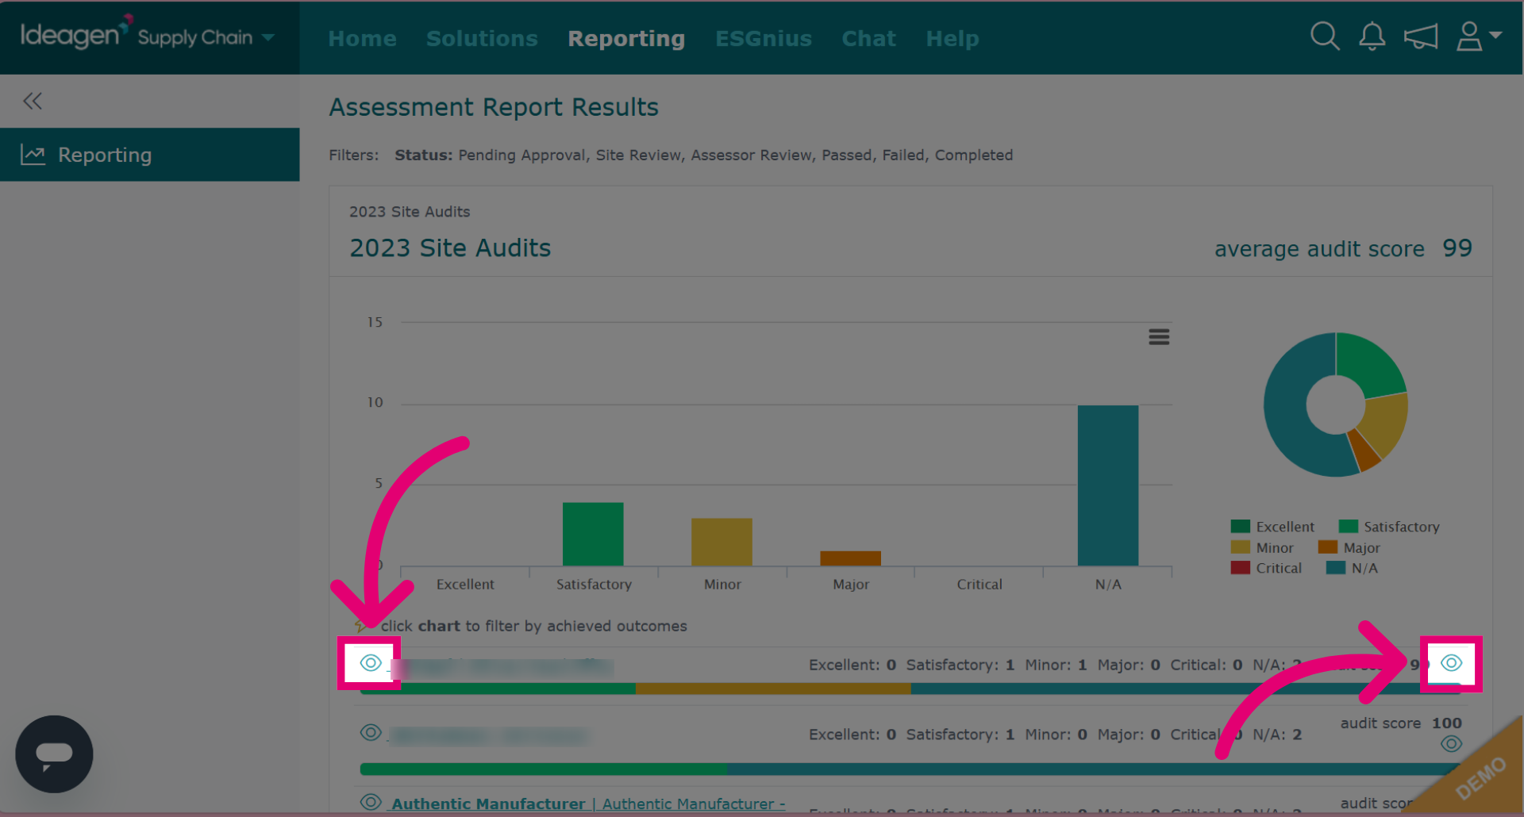Toggle the Excellent legend item
This screenshot has height=817, width=1524.
pyautogui.click(x=1272, y=527)
